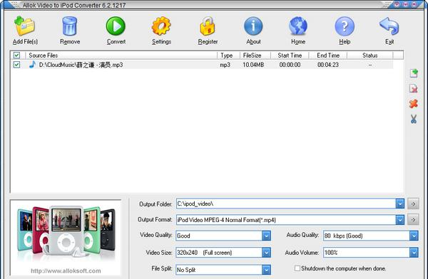Click the mp3 type cell
The image size is (428, 279).
click(x=225, y=65)
